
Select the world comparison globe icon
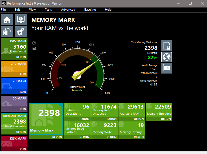[167, 57]
